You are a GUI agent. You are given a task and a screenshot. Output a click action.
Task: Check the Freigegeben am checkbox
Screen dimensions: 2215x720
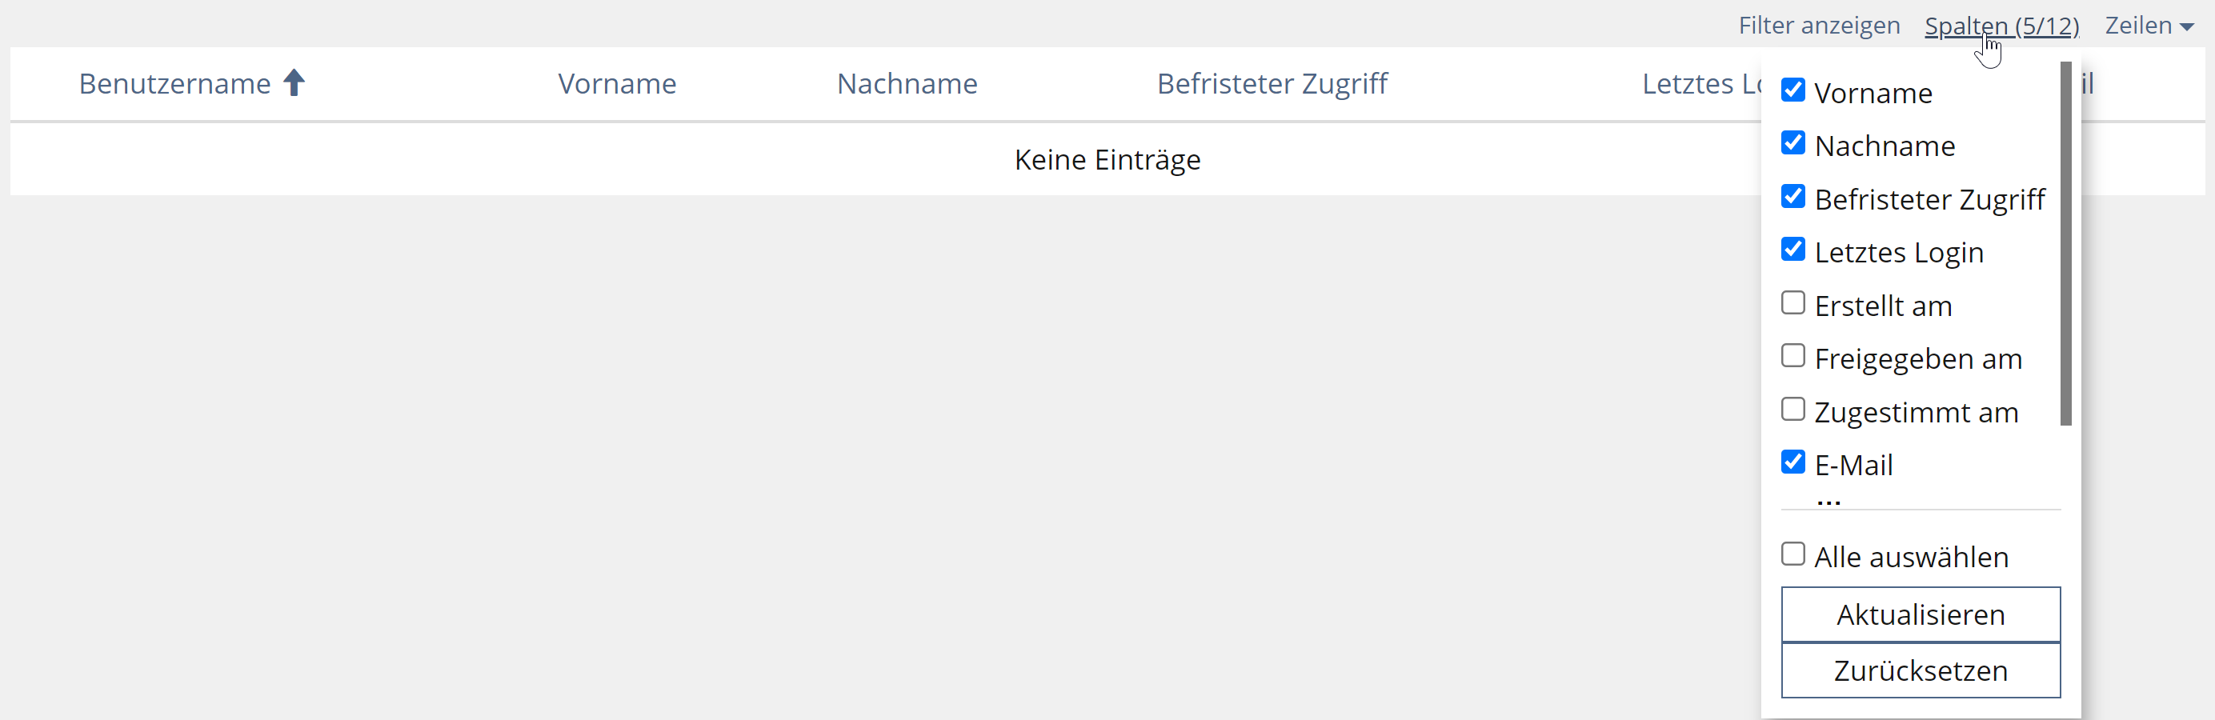pyautogui.click(x=1792, y=357)
